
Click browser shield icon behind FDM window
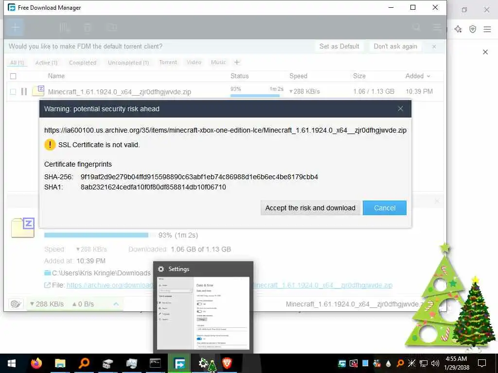(473, 29)
